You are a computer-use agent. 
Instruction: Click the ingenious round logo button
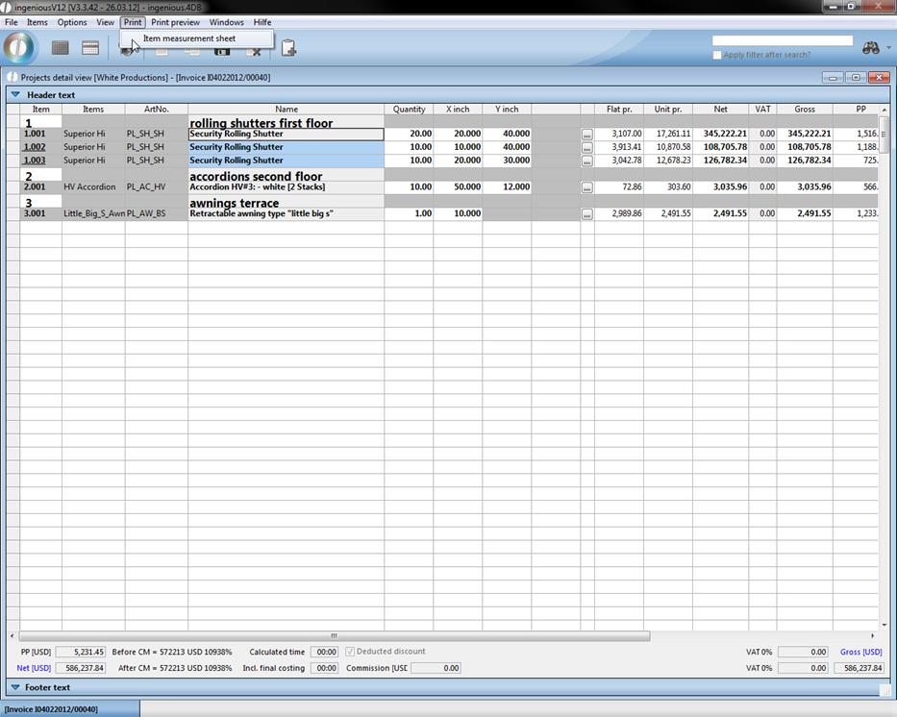point(19,47)
